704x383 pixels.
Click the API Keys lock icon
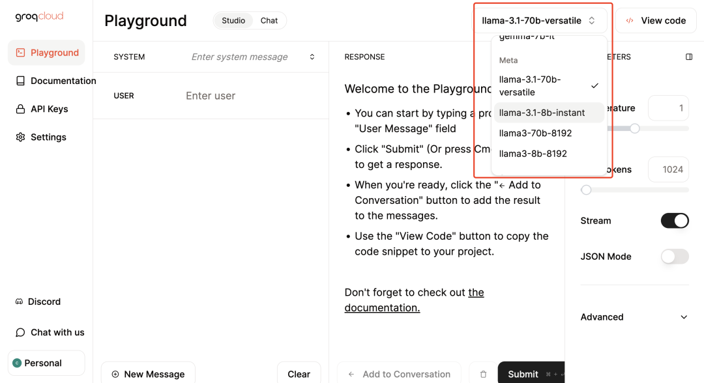[x=21, y=109]
